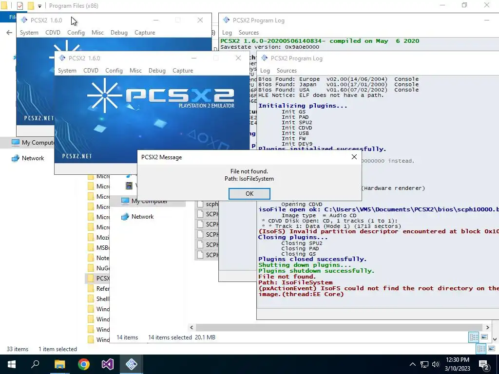Open System menu in front PCSX2 window

click(x=67, y=71)
